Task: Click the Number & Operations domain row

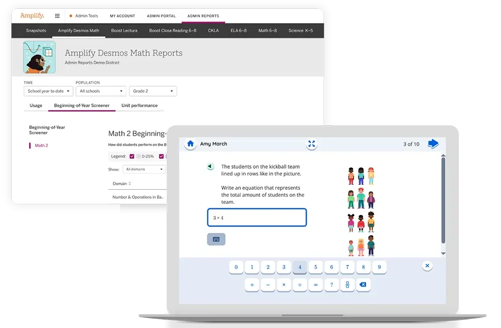Action: 138,197
